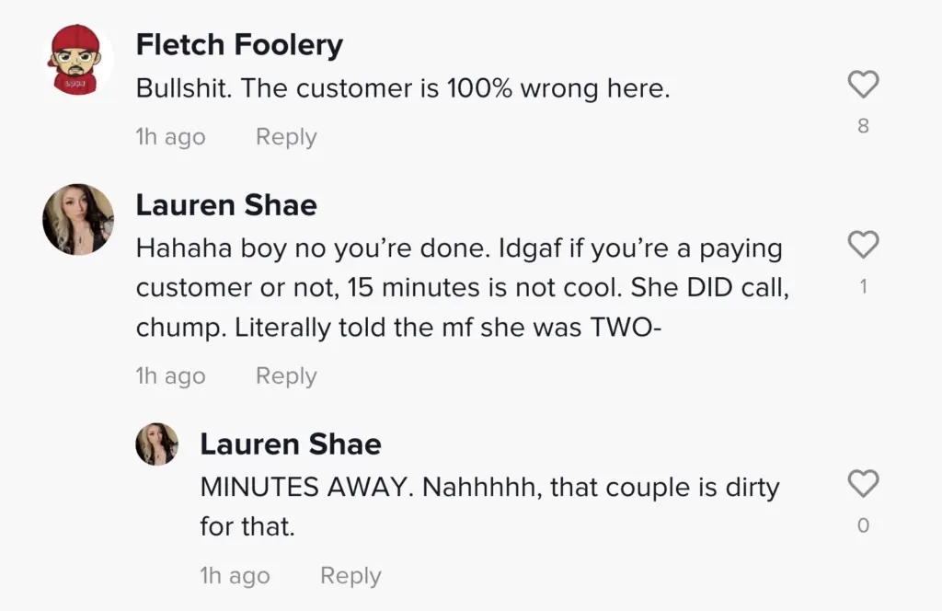Open Lauren Shae's avatar beside 'Hahaha boy' comment
This screenshot has height=611, width=942.
click(x=78, y=219)
